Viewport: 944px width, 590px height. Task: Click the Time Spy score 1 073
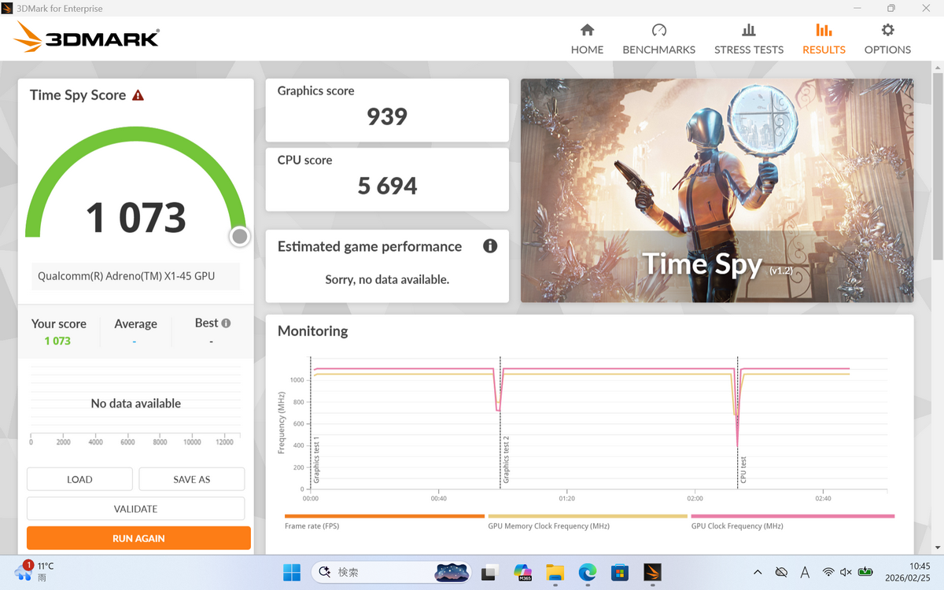(135, 218)
